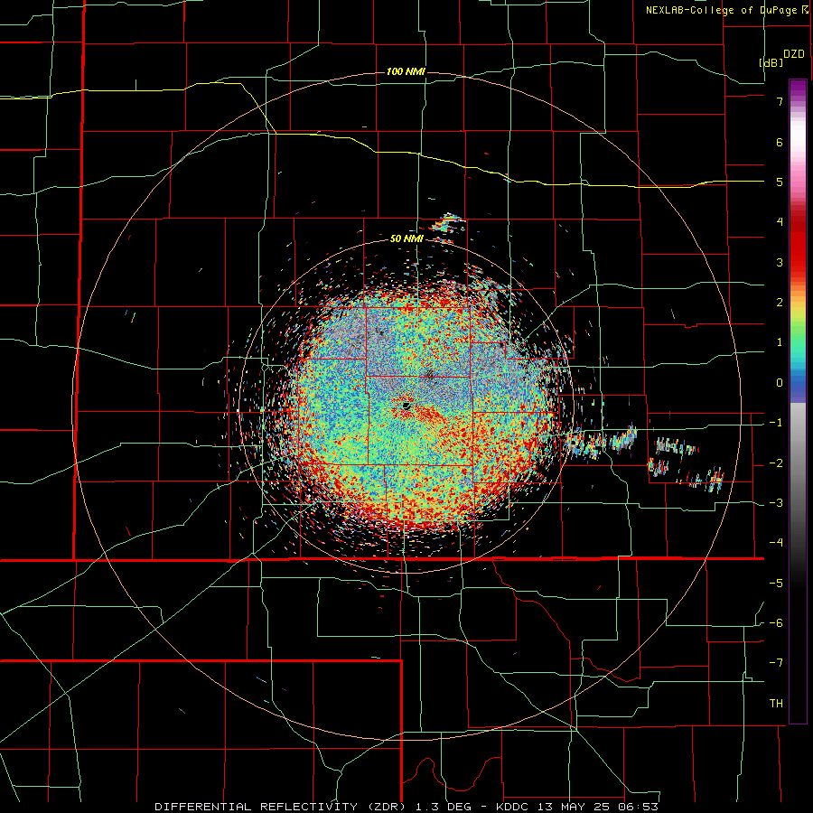Click the "0" scale tick label

(x=780, y=383)
